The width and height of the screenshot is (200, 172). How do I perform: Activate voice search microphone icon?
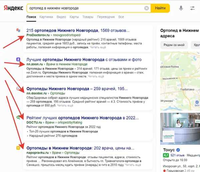pyautogui.click(x=181, y=8)
